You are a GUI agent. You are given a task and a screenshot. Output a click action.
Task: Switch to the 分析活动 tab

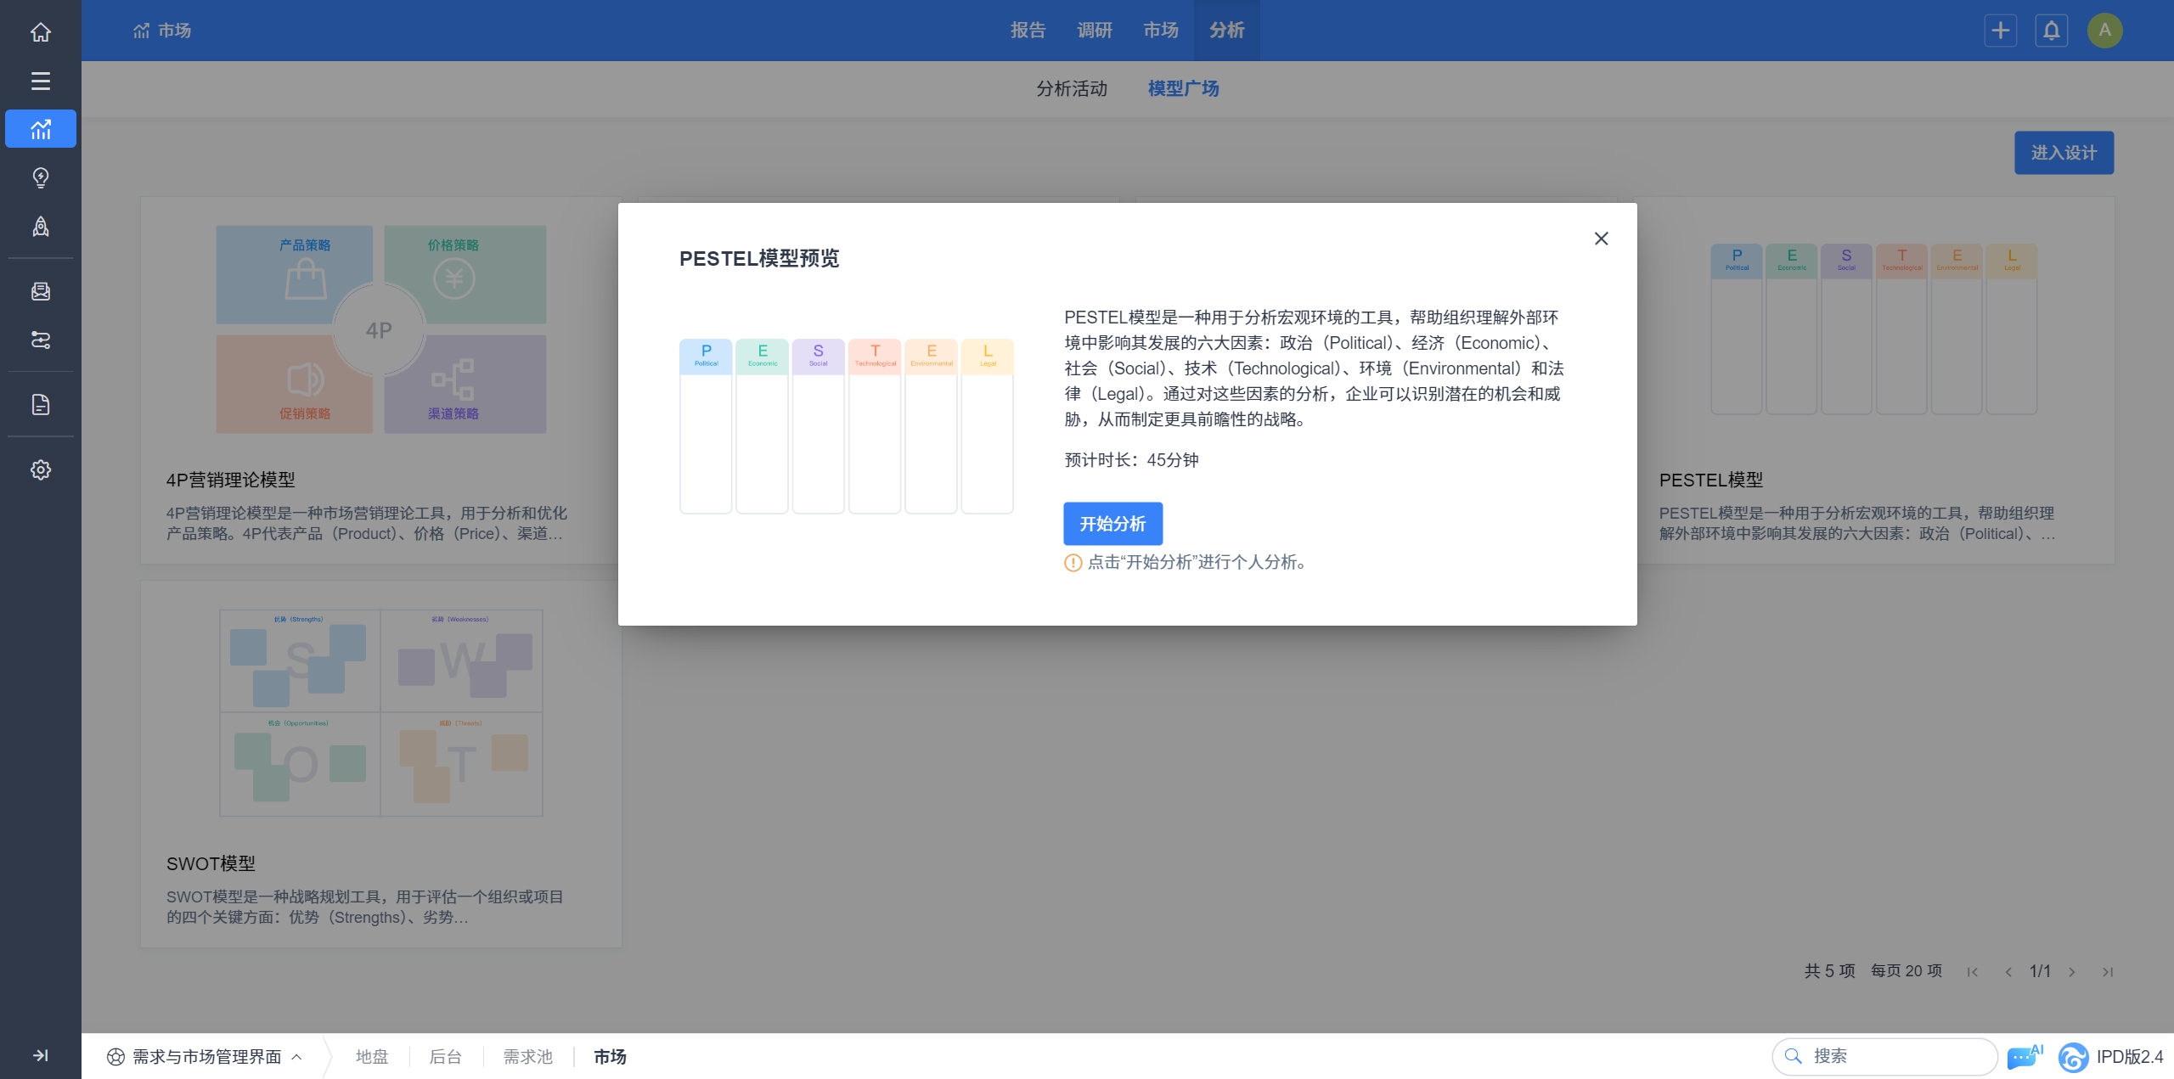pos(1071,88)
